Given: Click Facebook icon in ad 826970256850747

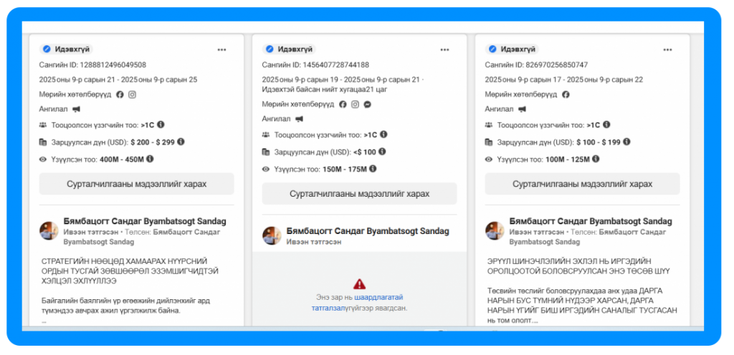Looking at the screenshot, I should 566,94.
